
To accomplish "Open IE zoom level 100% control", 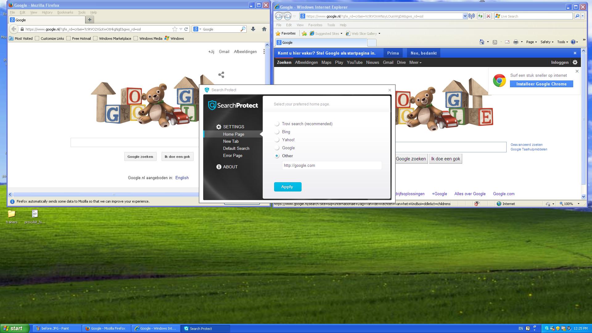I will coord(569,204).
